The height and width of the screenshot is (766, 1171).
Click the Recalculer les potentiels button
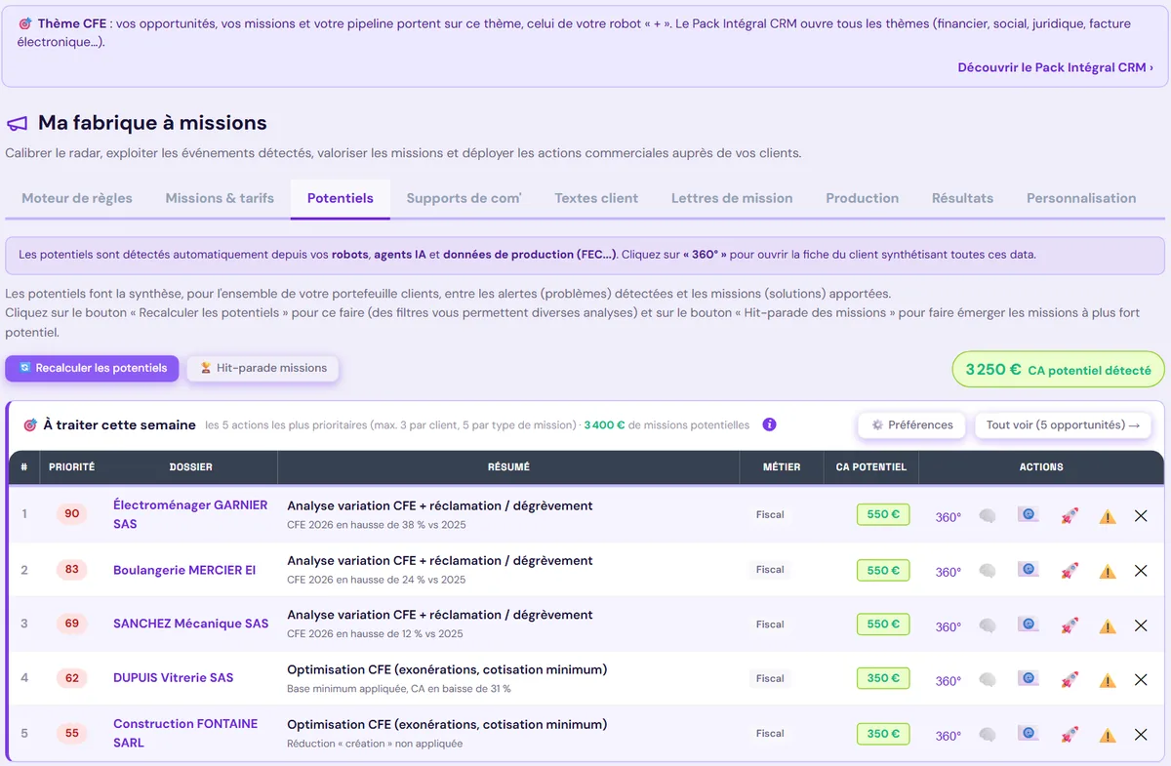point(92,368)
